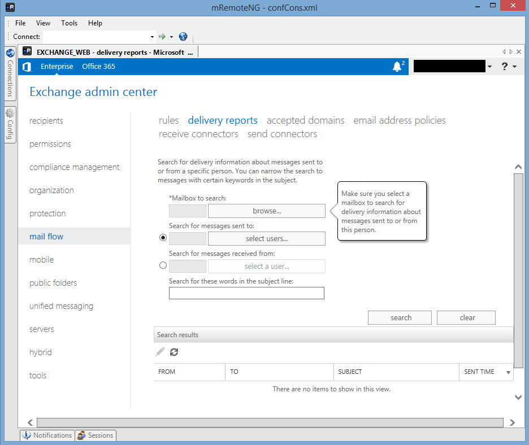
Task: Open the View menu
Action: [43, 23]
